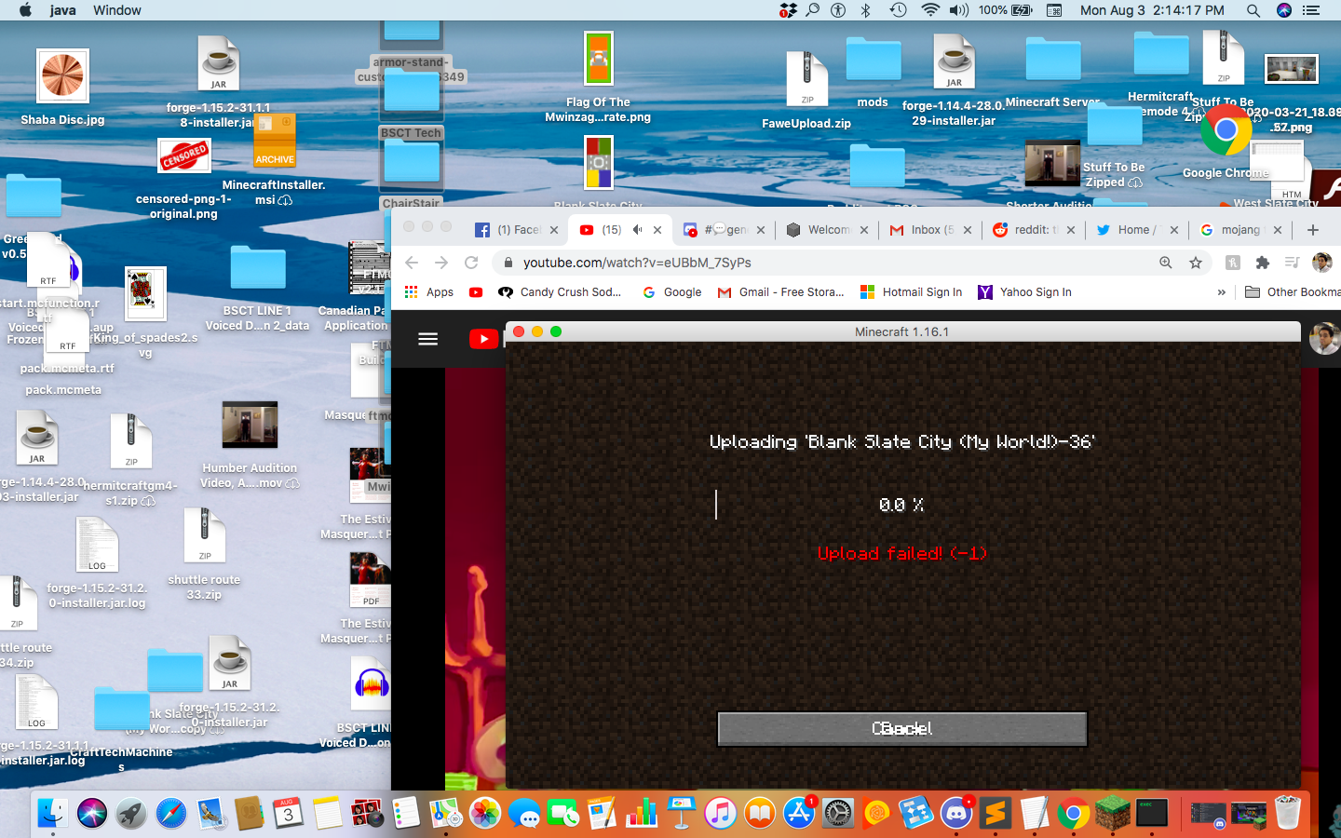
Task: Open the java application menu
Action: coord(63,10)
